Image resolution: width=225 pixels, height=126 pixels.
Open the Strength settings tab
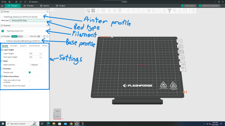click(x=14, y=46)
